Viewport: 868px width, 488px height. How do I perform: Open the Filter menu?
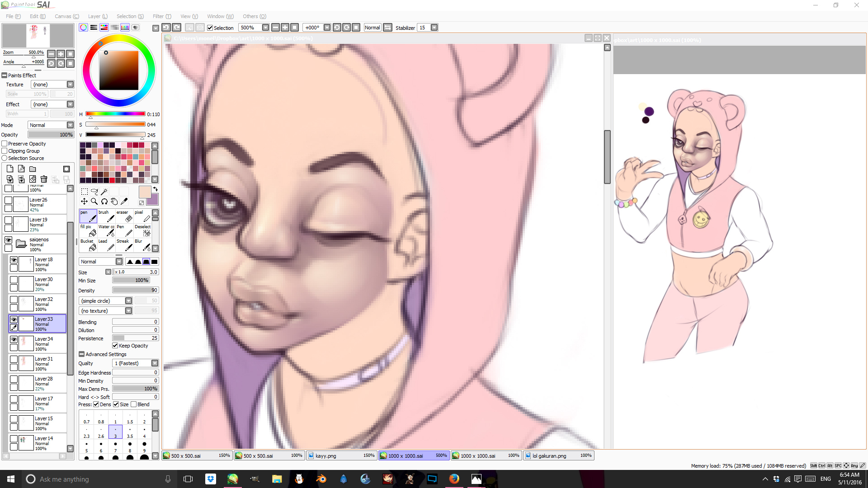161,16
